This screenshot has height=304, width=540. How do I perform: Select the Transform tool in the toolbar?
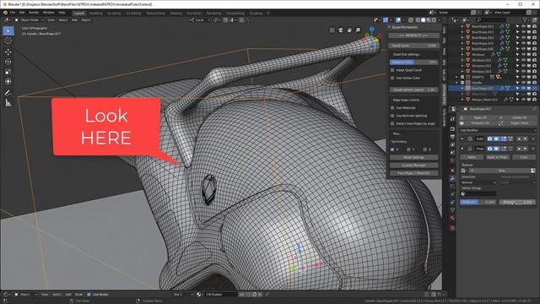click(8, 82)
